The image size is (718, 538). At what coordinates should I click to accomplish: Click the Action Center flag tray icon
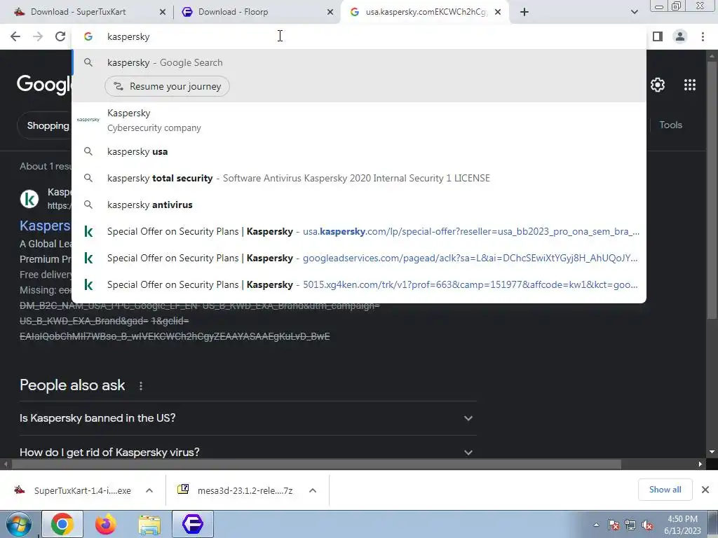pyautogui.click(x=614, y=525)
